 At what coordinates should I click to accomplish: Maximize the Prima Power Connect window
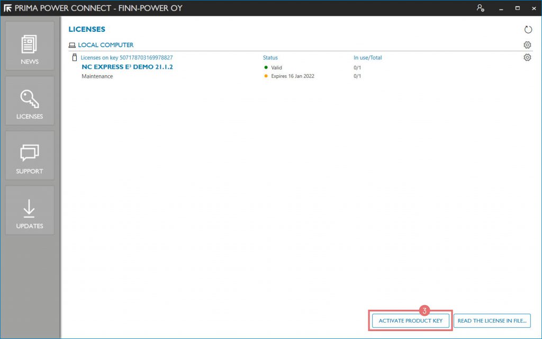[517, 8]
